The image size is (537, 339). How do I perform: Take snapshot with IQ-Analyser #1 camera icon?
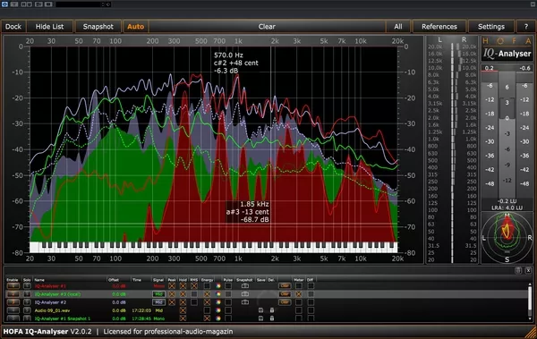point(245,286)
